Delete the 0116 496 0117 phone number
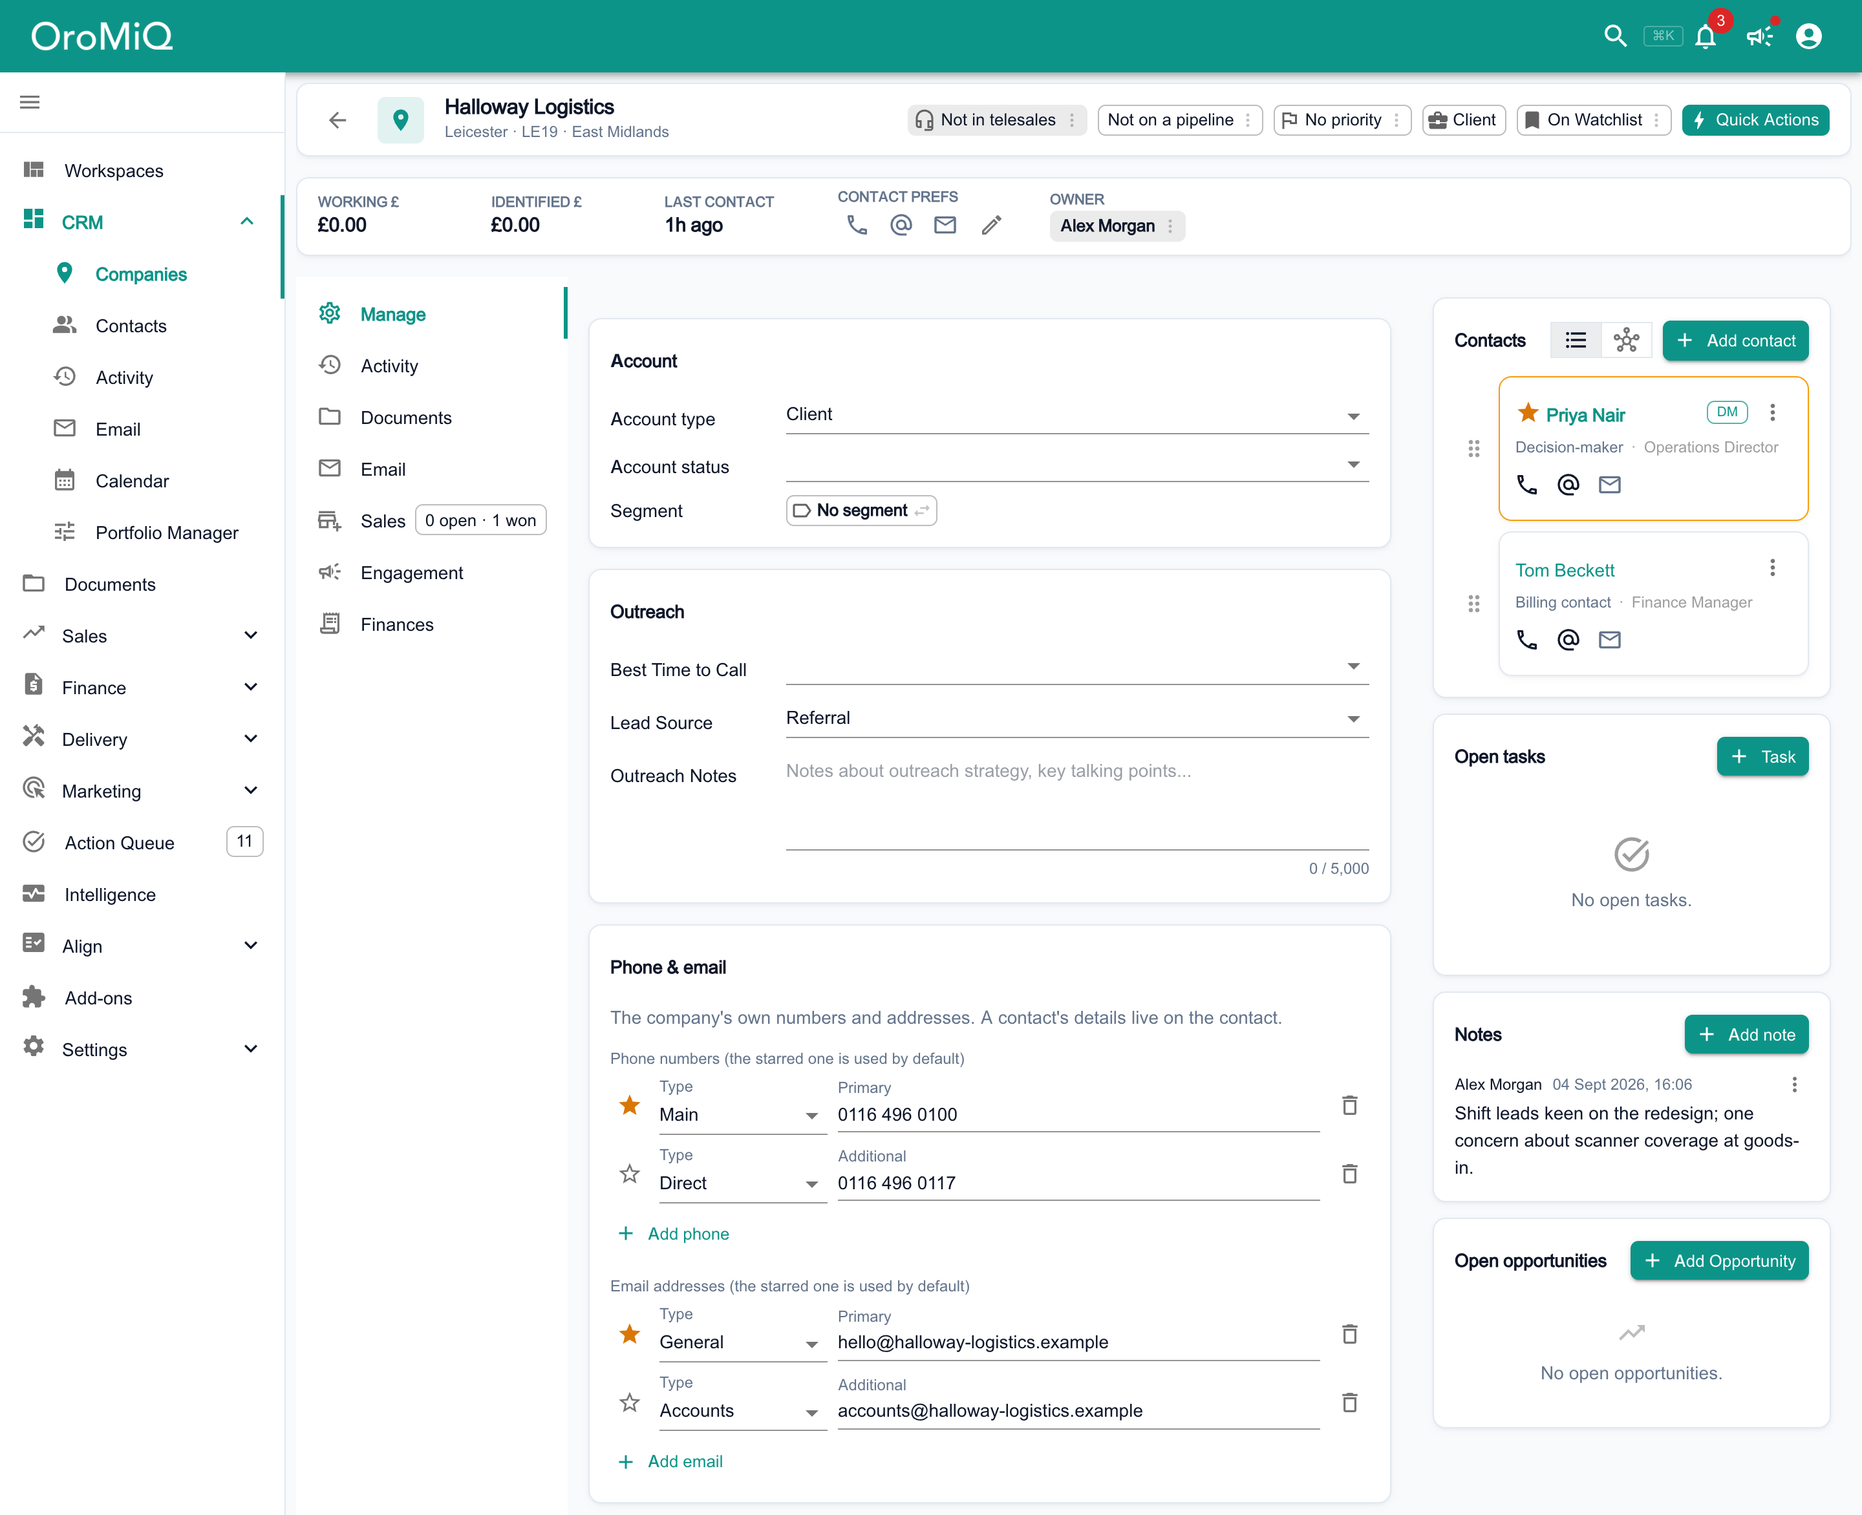1862x1515 pixels. point(1349,1174)
